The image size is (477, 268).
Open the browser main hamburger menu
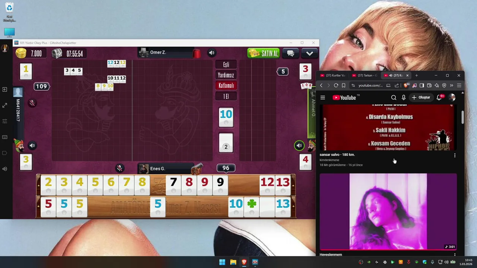coord(459,86)
